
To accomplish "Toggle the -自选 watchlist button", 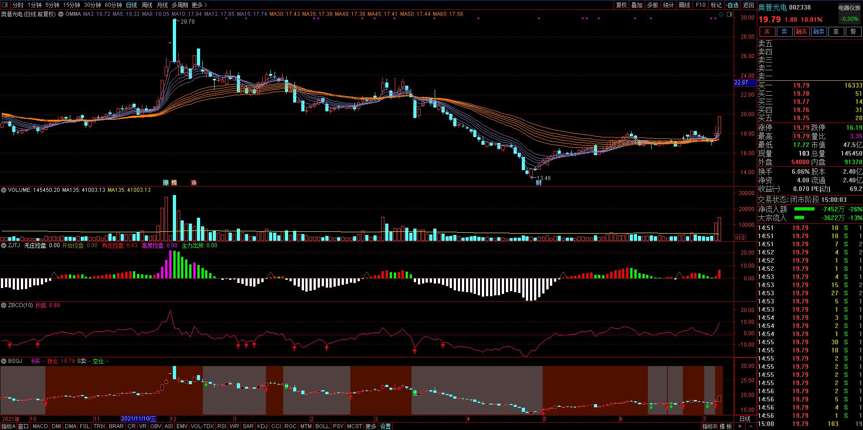I will pos(732,5).
